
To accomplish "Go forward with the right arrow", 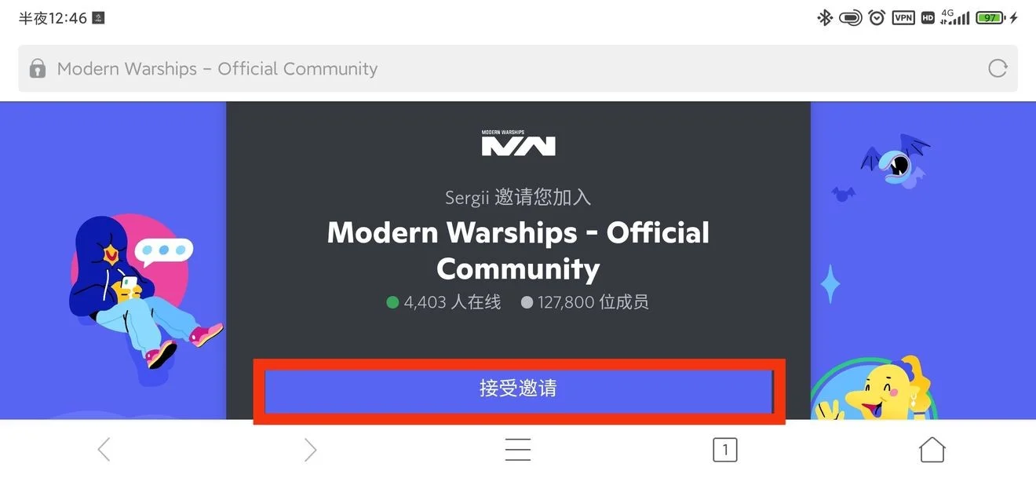I will click(x=311, y=450).
